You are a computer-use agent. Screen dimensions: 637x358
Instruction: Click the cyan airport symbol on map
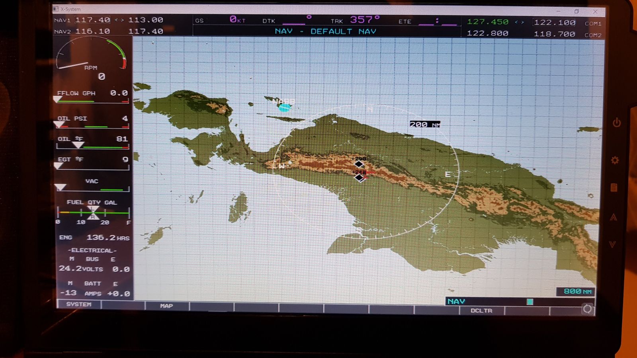[285, 107]
